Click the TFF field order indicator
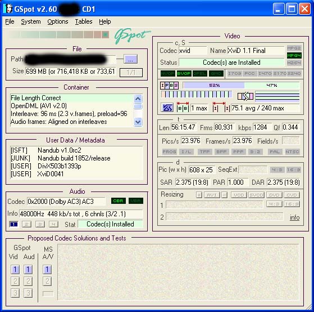 204,152
